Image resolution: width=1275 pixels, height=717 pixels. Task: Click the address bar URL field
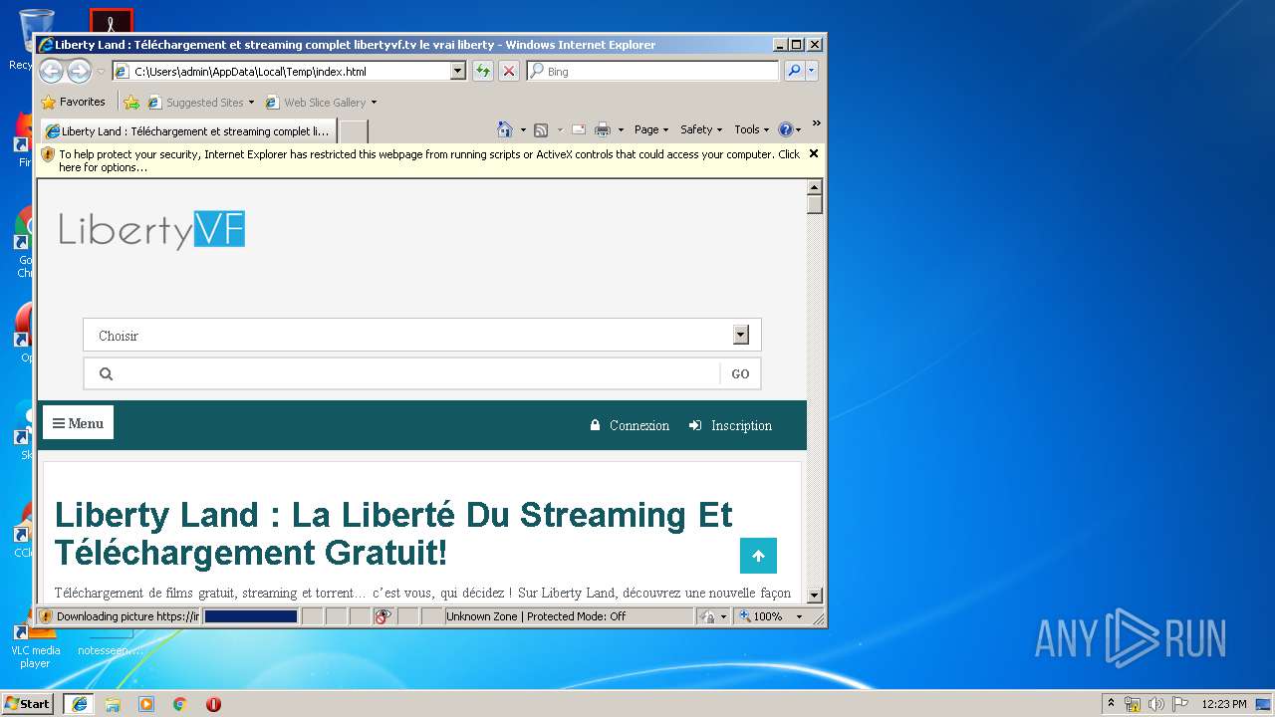(x=291, y=72)
